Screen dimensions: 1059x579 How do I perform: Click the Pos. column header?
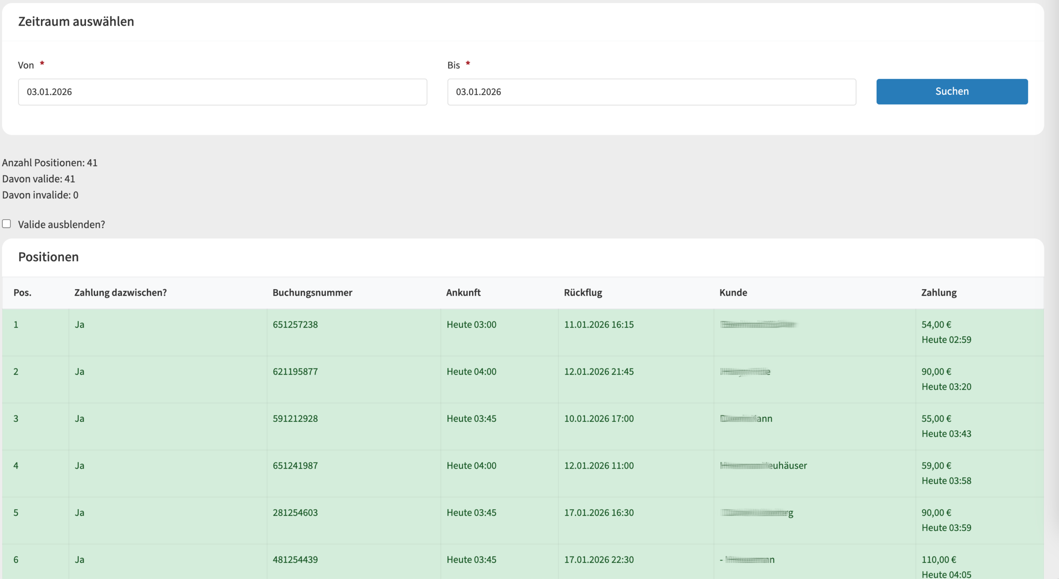coord(22,292)
